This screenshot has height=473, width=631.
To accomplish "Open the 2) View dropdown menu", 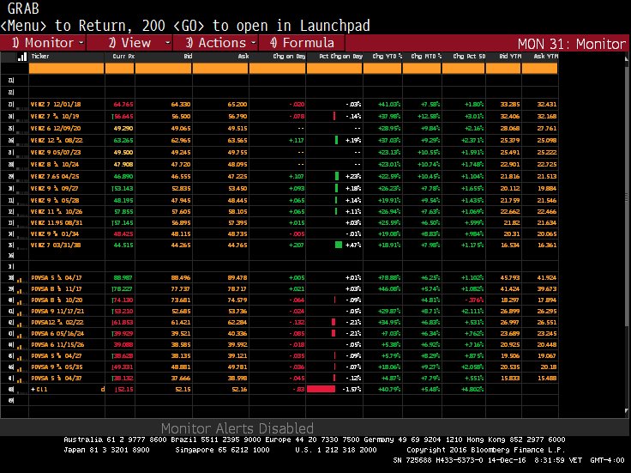I will click(x=129, y=43).
